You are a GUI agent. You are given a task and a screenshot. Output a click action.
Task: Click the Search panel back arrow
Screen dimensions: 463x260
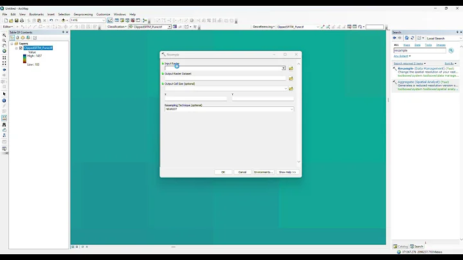pos(394,38)
